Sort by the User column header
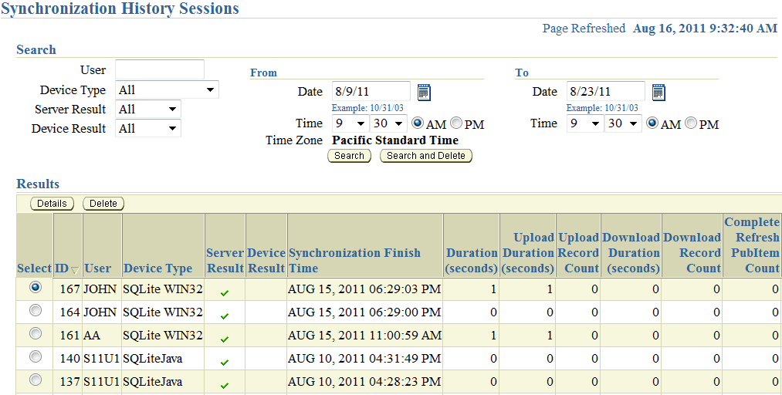Screen dimensions: 782x395 click(x=97, y=268)
